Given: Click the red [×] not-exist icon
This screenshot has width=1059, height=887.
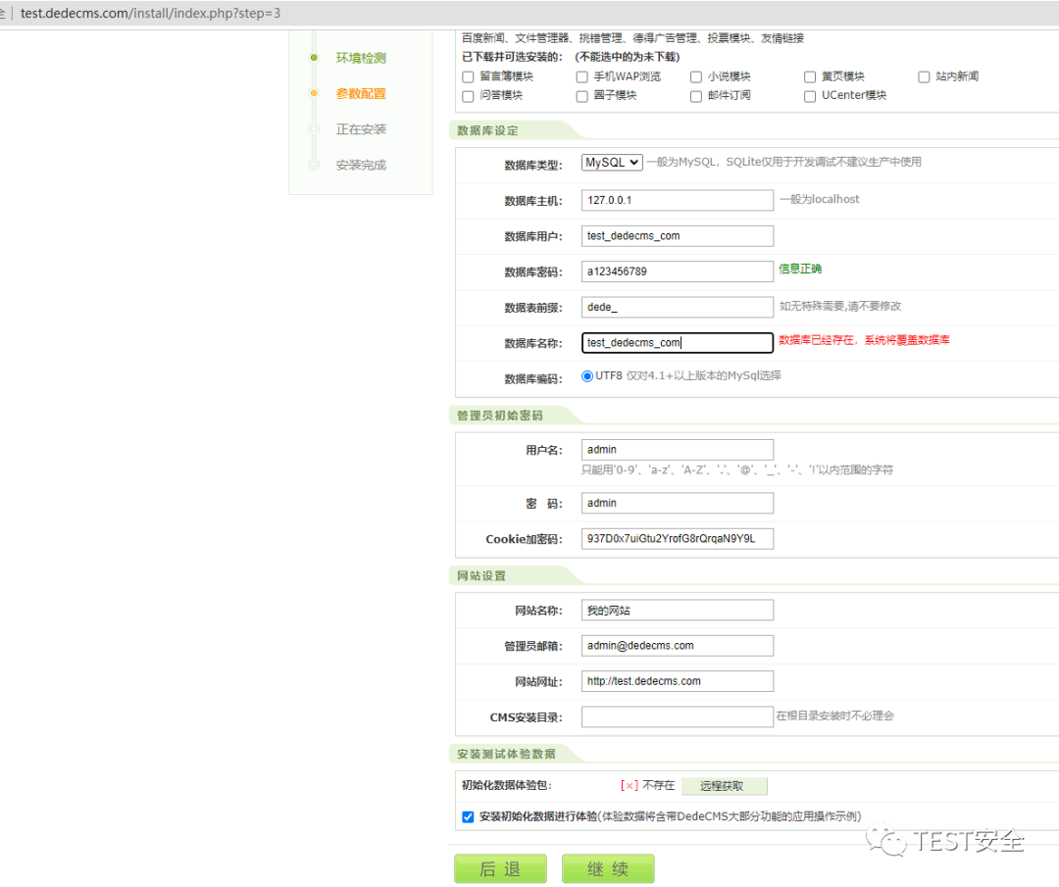Looking at the screenshot, I should click(630, 786).
